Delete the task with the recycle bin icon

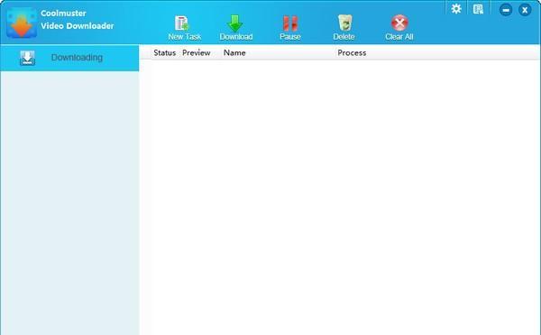344,23
